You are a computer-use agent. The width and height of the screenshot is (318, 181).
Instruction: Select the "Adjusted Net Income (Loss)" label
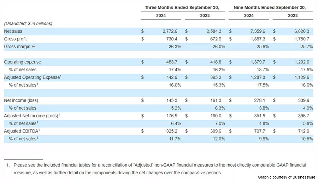coord(32,116)
